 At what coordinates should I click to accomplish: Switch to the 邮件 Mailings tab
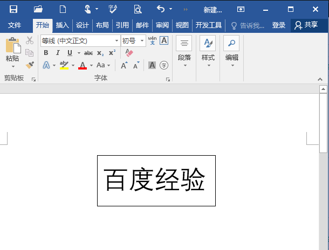click(142, 25)
